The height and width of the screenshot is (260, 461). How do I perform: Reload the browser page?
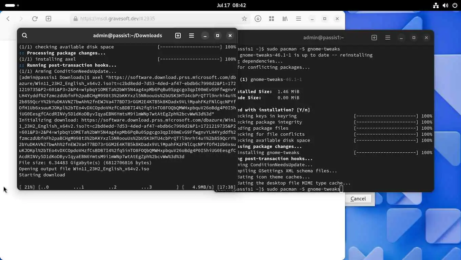click(35, 19)
